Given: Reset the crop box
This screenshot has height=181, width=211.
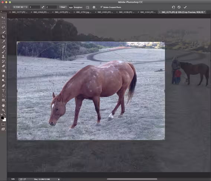Looking at the screenshot, I should point(173,7).
